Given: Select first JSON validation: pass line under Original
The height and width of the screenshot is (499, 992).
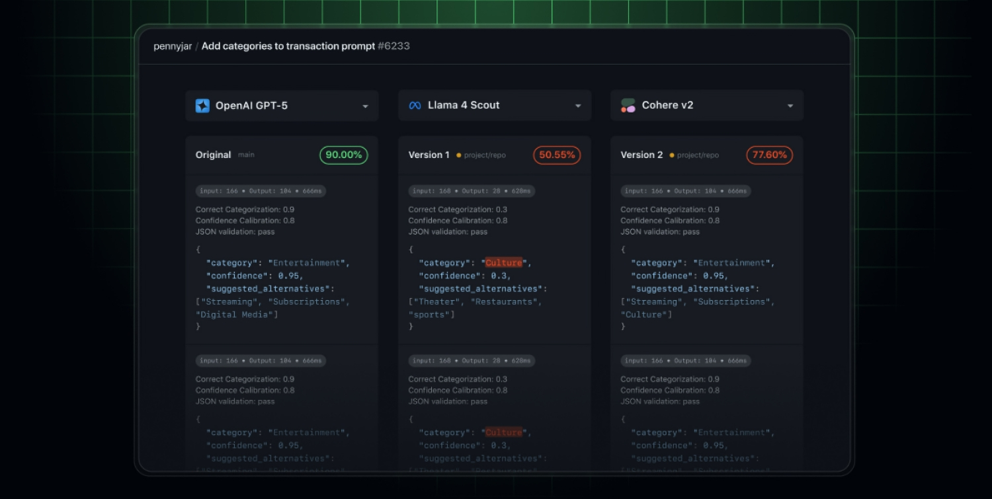Looking at the screenshot, I should click(x=235, y=232).
